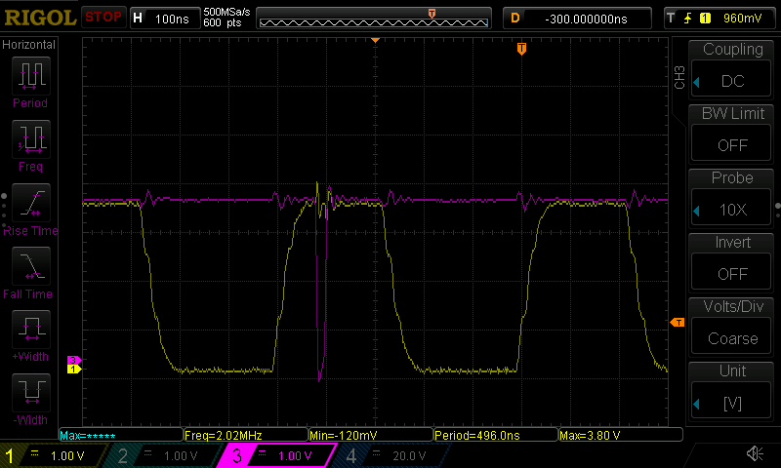Click the orange trigger level marker
The height and width of the screenshot is (468, 781).
pos(676,322)
